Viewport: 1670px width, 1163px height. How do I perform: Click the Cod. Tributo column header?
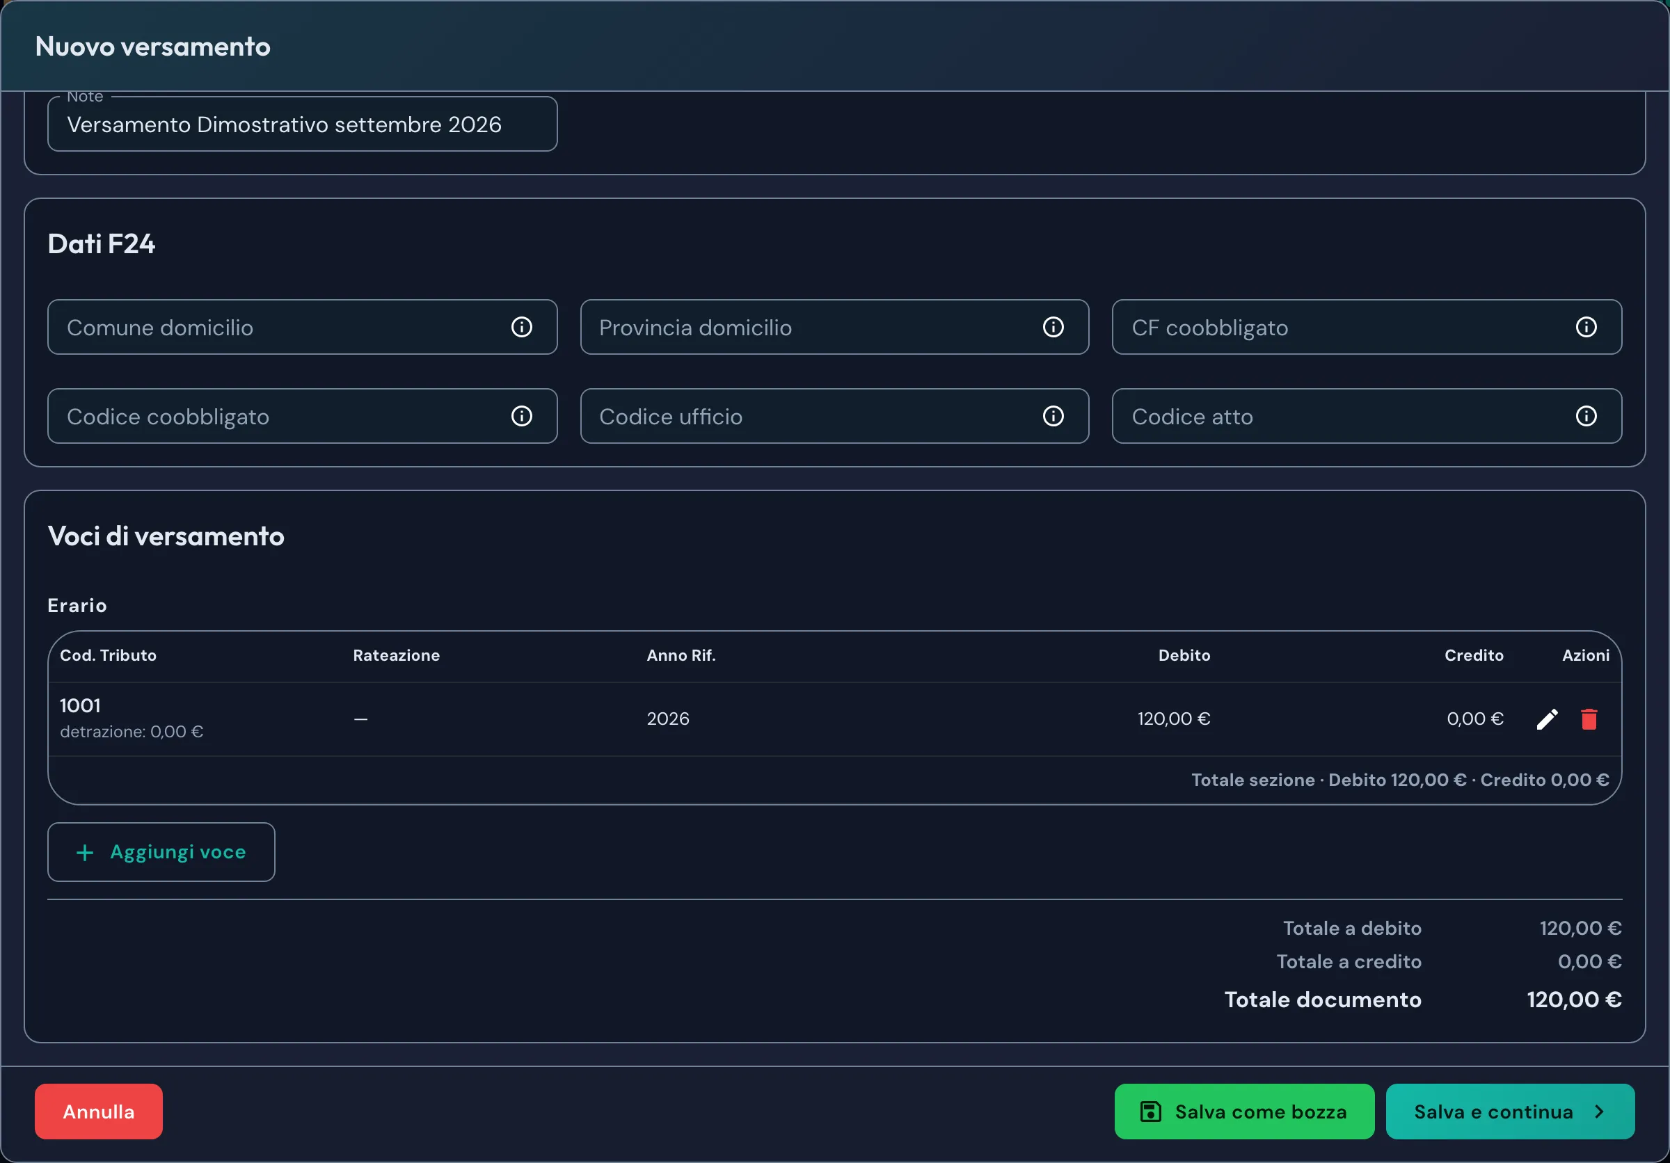click(109, 655)
